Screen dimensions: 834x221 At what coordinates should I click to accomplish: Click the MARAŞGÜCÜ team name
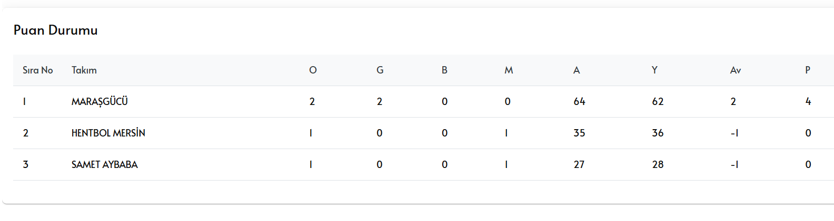(x=100, y=101)
